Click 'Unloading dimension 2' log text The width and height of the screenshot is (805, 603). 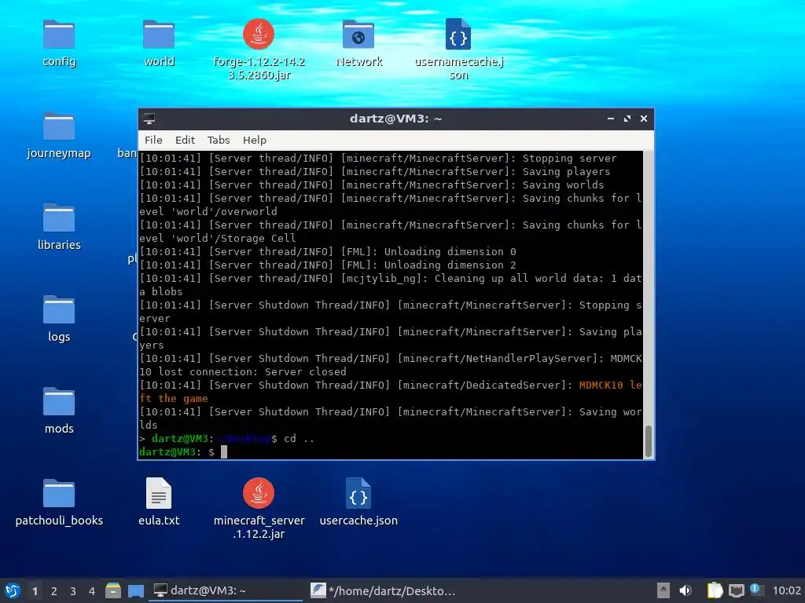(450, 265)
